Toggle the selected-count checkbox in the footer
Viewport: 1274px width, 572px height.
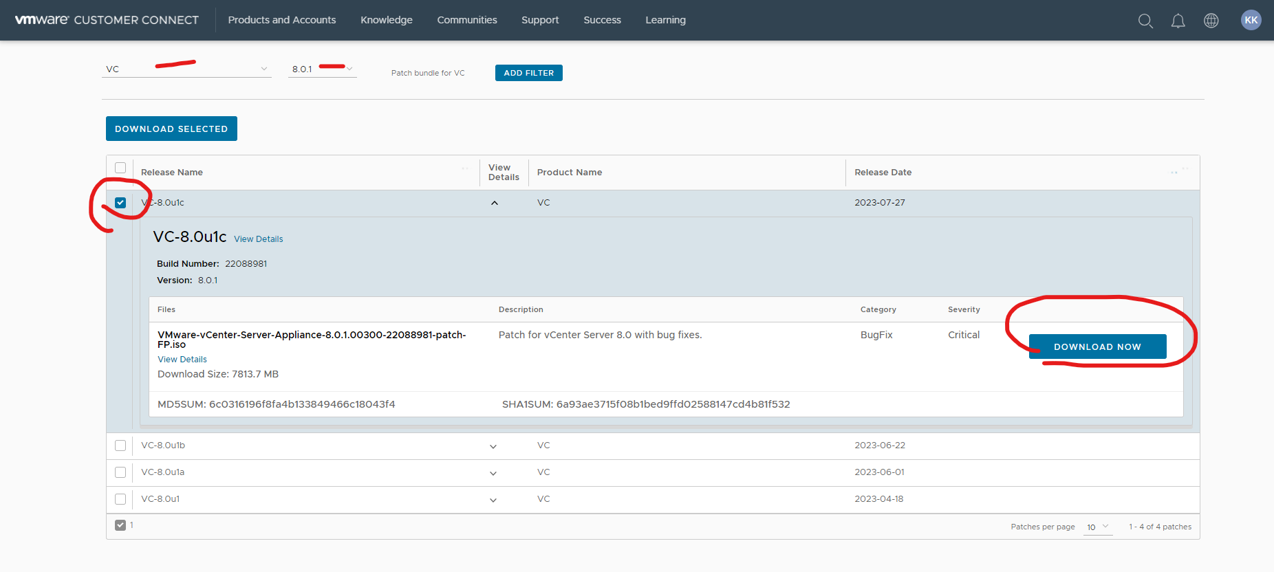tap(120, 525)
